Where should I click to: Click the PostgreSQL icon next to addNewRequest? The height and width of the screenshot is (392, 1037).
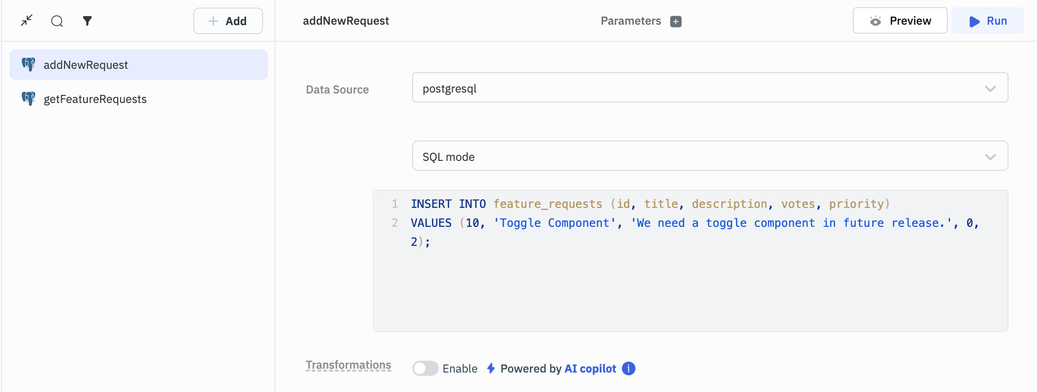coord(28,65)
